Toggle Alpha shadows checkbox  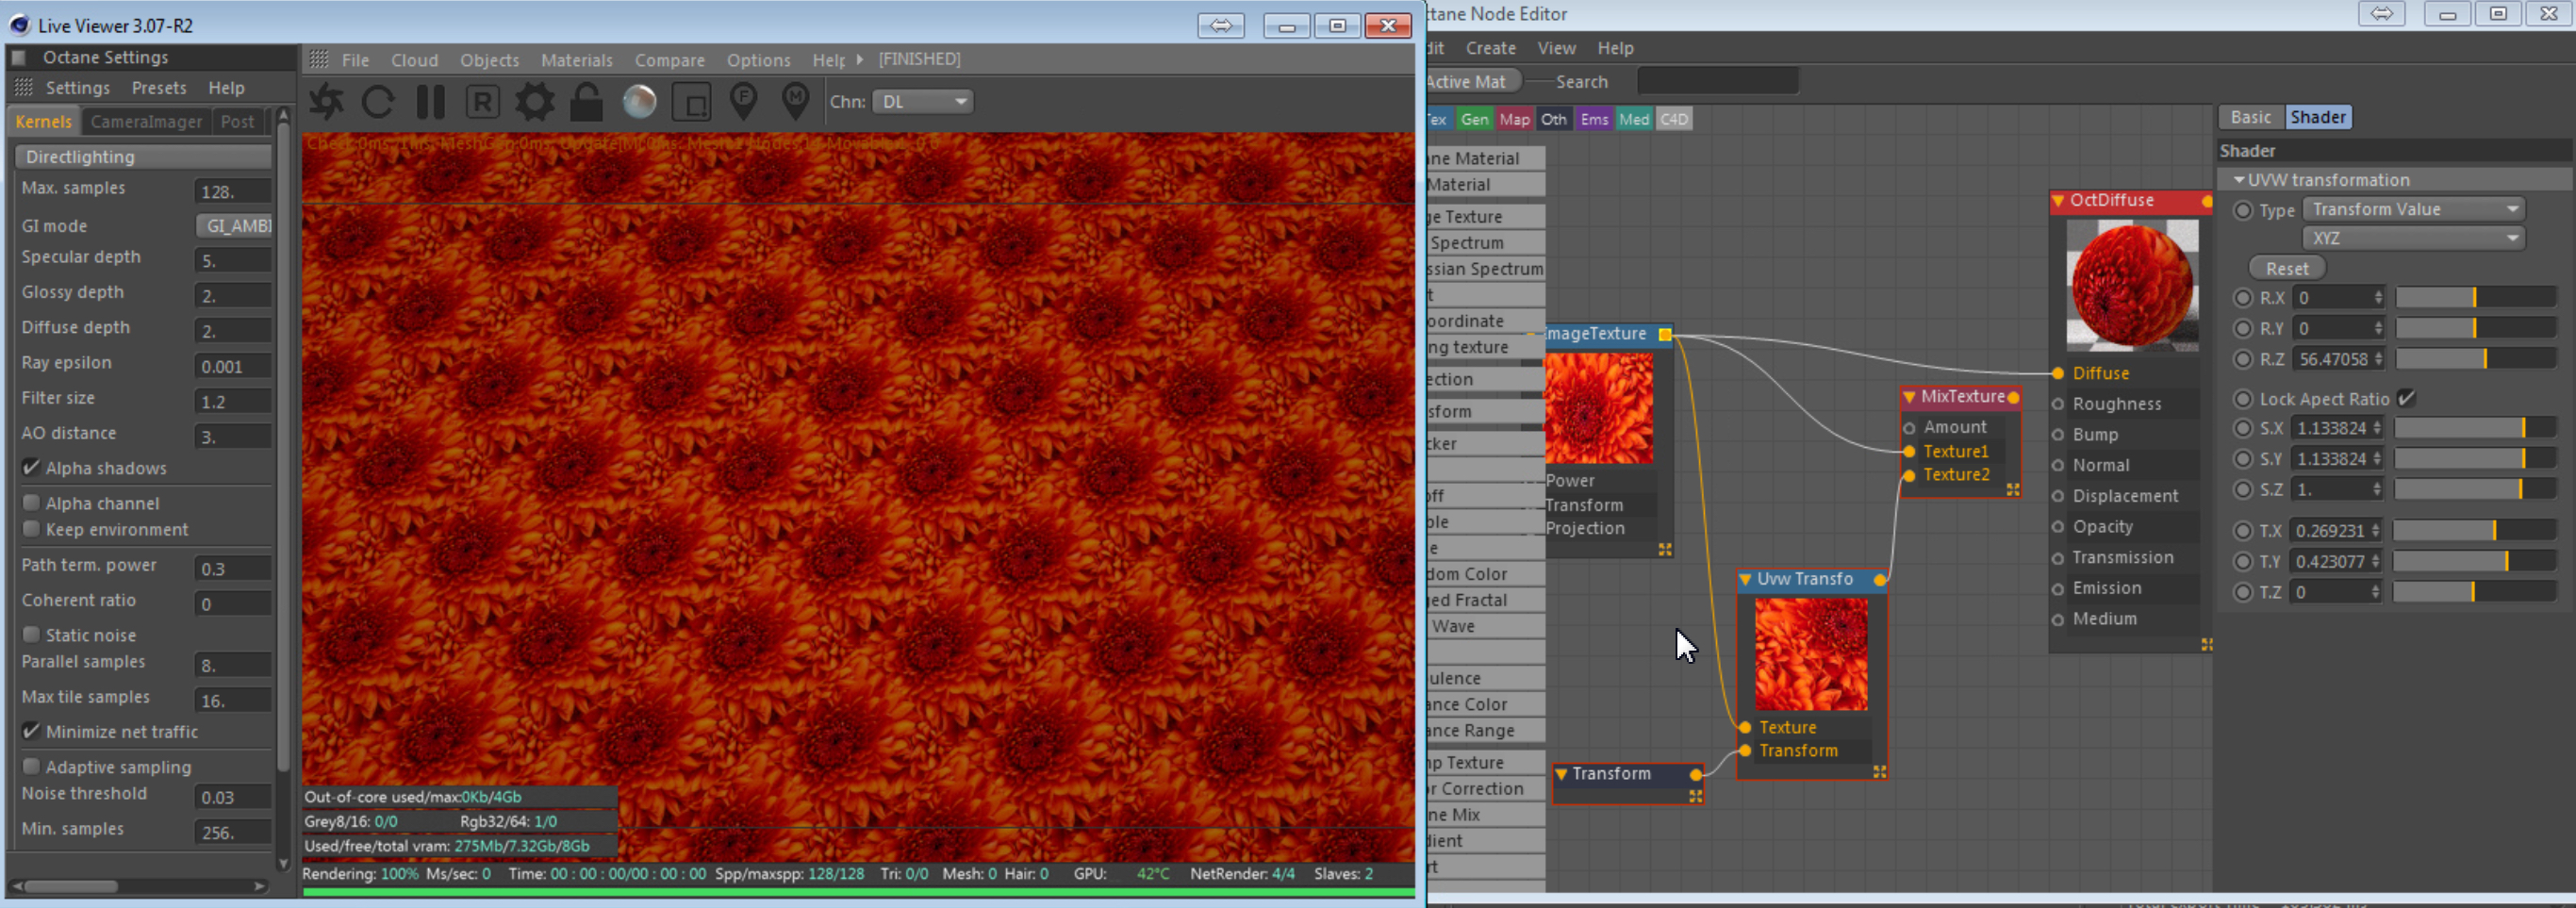click(x=31, y=468)
